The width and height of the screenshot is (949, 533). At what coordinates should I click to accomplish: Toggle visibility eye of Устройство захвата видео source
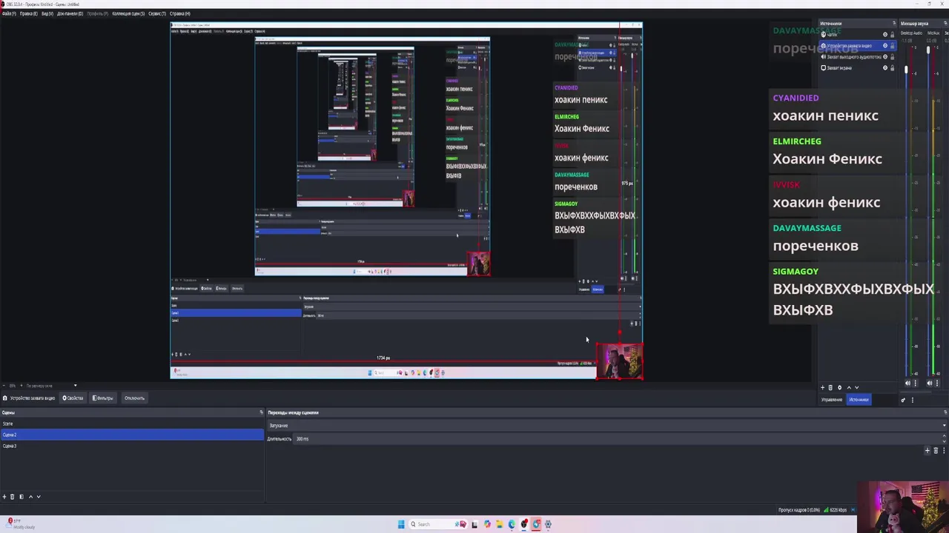[x=884, y=46]
